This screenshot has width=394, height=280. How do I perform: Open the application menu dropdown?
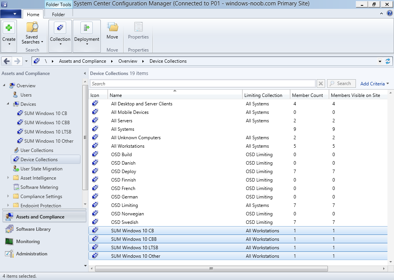10,14
